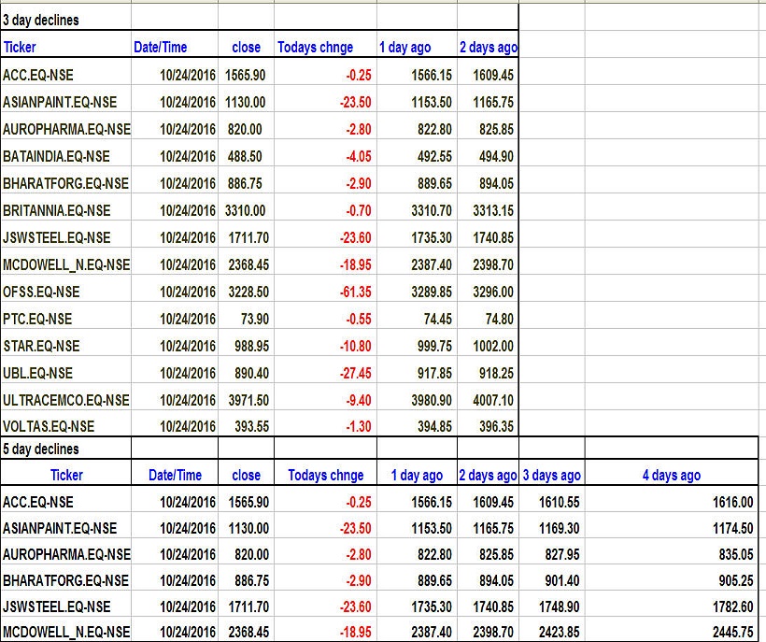Click the '3 days ago' column header
This screenshot has width=766, height=642.
coord(551,475)
